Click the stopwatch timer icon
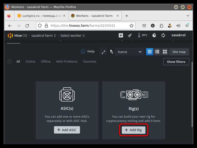The width and height of the screenshot is (197, 148). click(x=154, y=35)
